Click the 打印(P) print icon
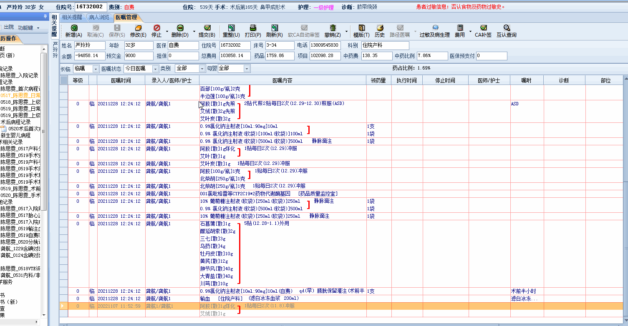This screenshot has width=628, height=326. point(252,28)
